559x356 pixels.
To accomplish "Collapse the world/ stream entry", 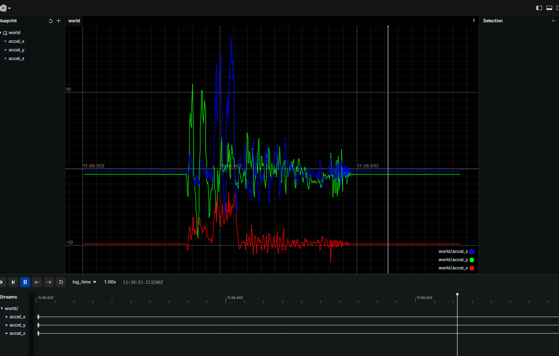I will 2,309.
